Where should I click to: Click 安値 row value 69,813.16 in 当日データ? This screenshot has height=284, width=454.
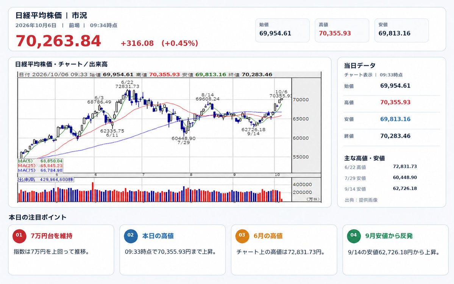tap(395, 119)
